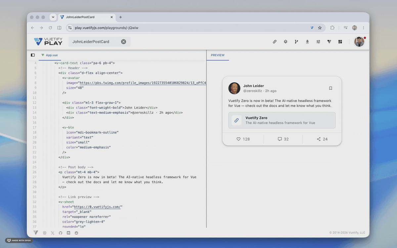Open the media control icon in browser

(x=345, y=28)
